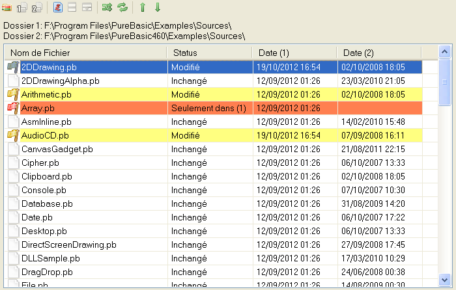Click the Date (2) column header

(378, 52)
